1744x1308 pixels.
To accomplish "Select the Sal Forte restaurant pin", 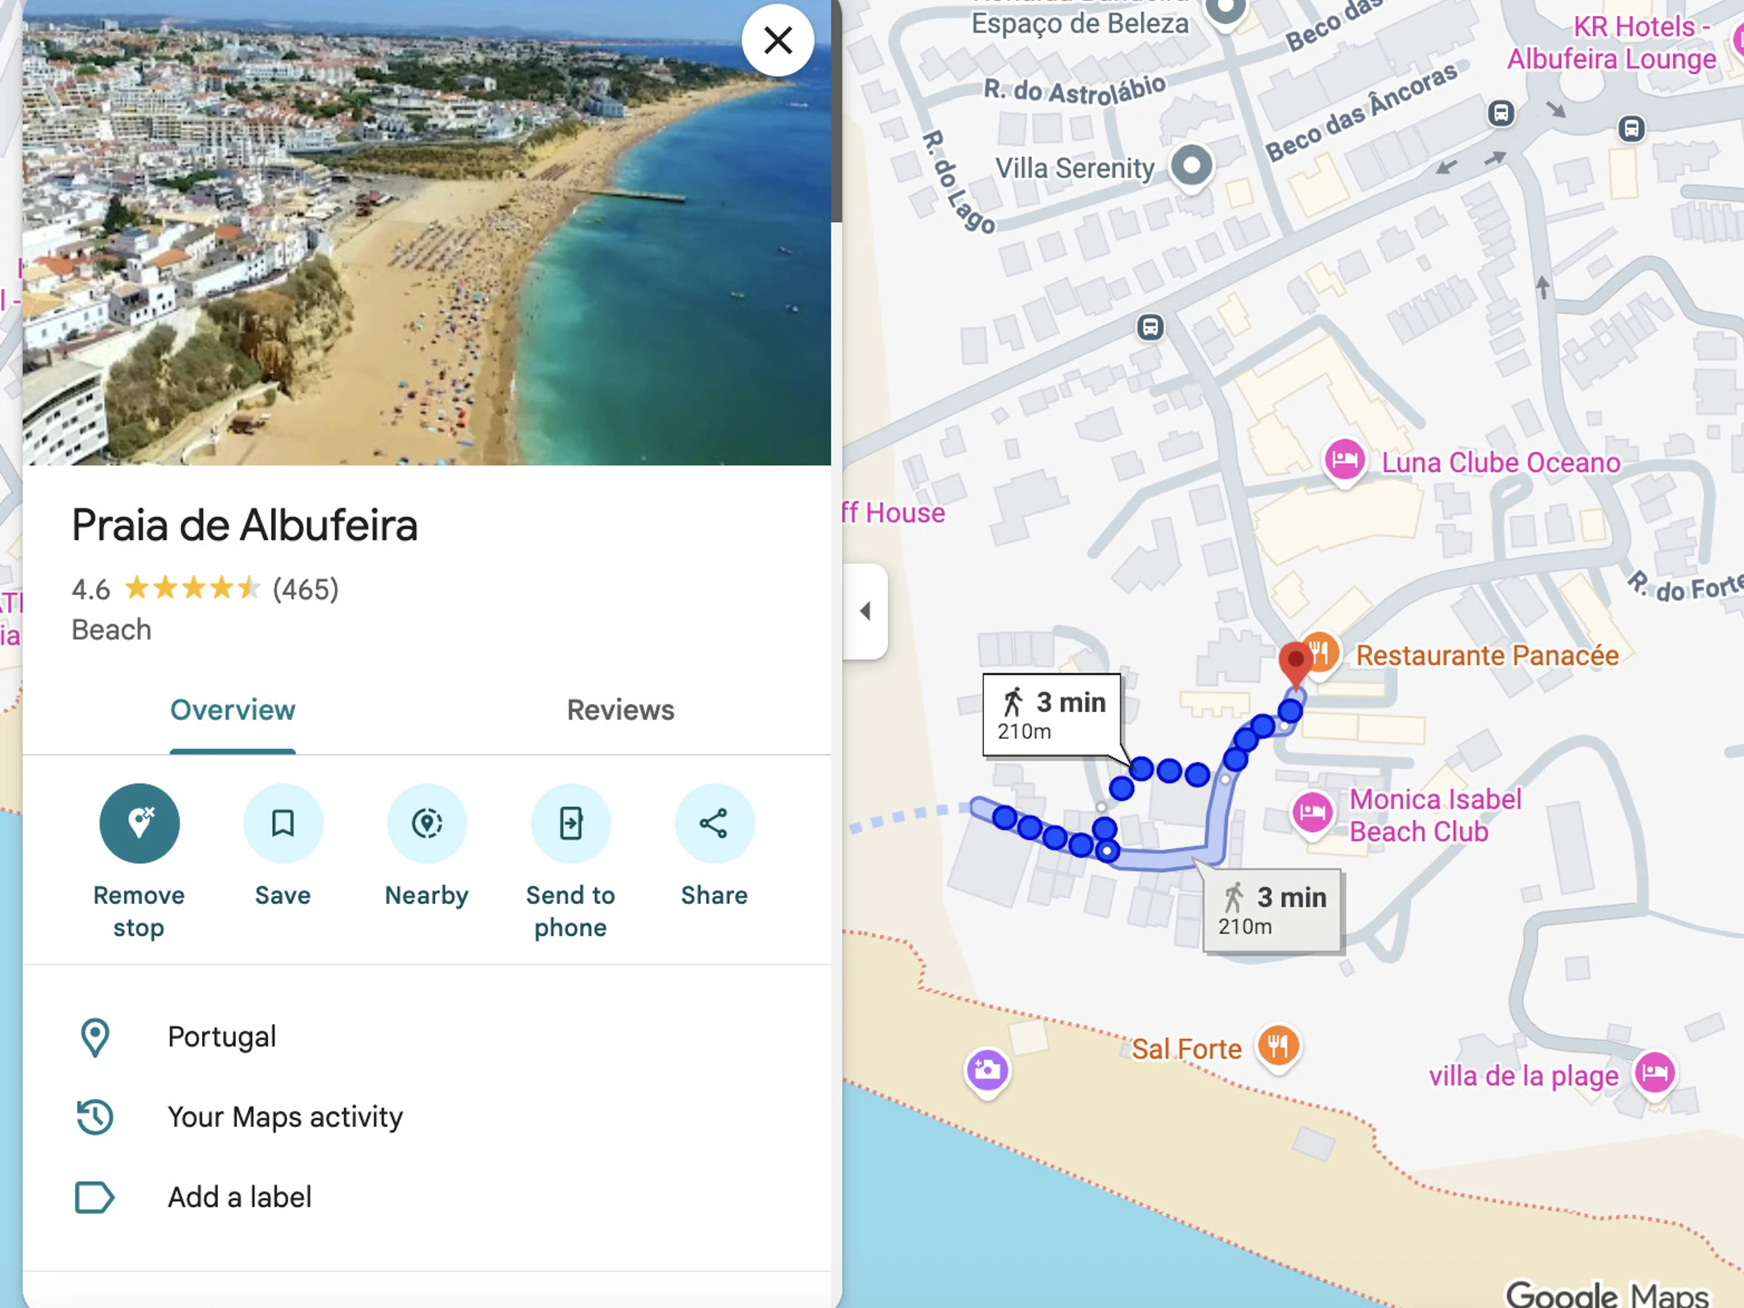I will (1278, 1047).
